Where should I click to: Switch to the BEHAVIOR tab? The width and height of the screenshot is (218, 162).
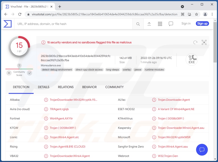tap(89, 87)
